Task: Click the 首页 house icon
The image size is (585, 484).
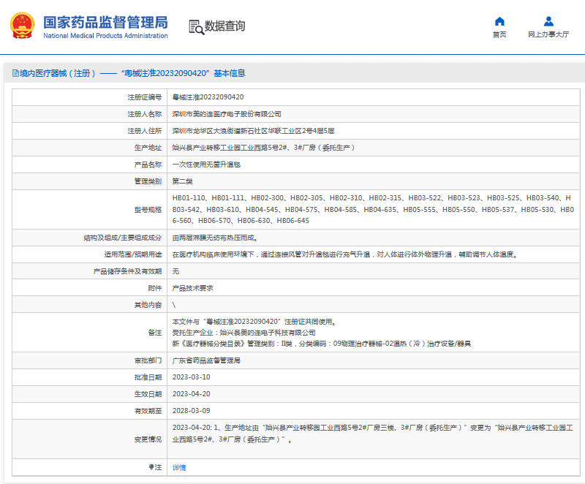Action: tap(499, 21)
